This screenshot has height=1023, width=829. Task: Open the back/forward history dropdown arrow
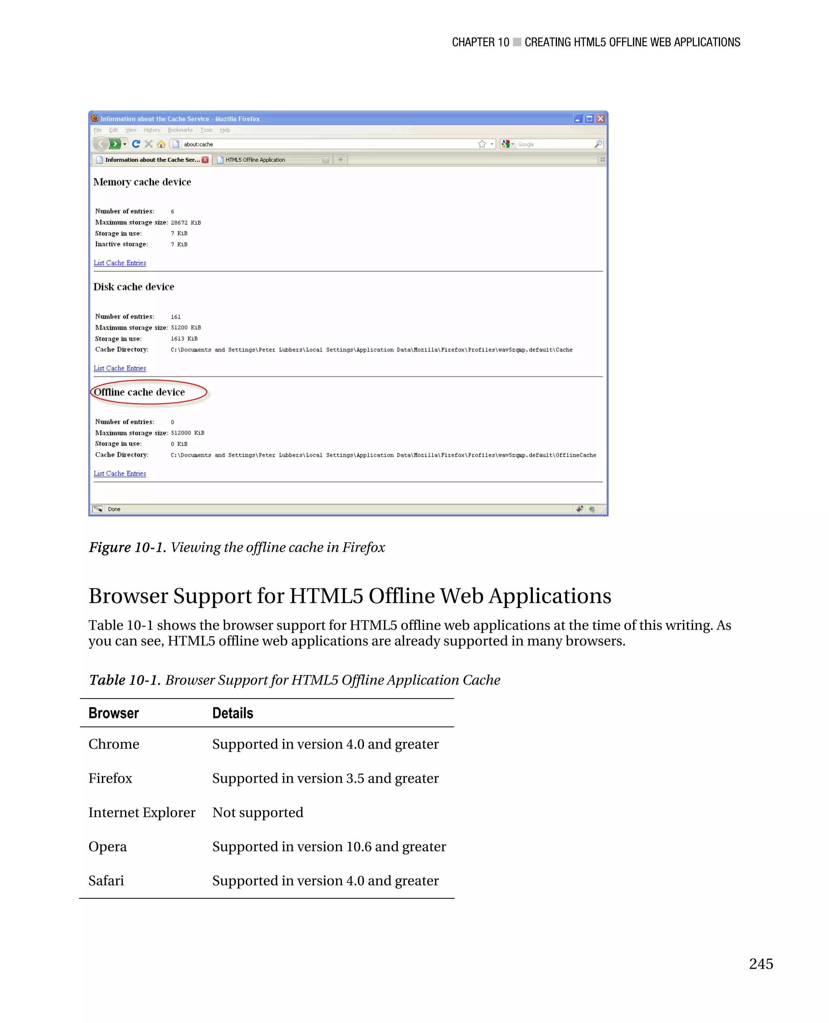tap(125, 144)
